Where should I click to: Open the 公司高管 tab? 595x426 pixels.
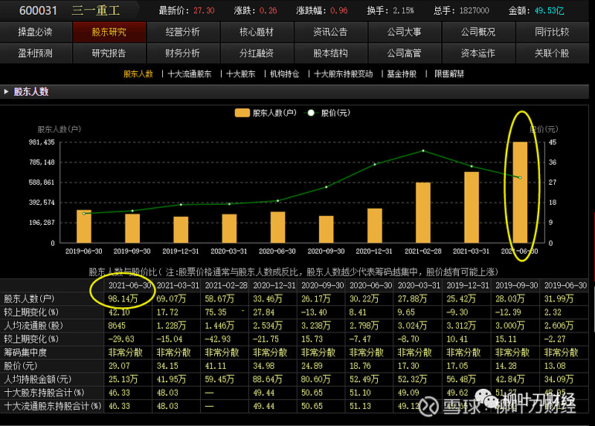coord(404,53)
